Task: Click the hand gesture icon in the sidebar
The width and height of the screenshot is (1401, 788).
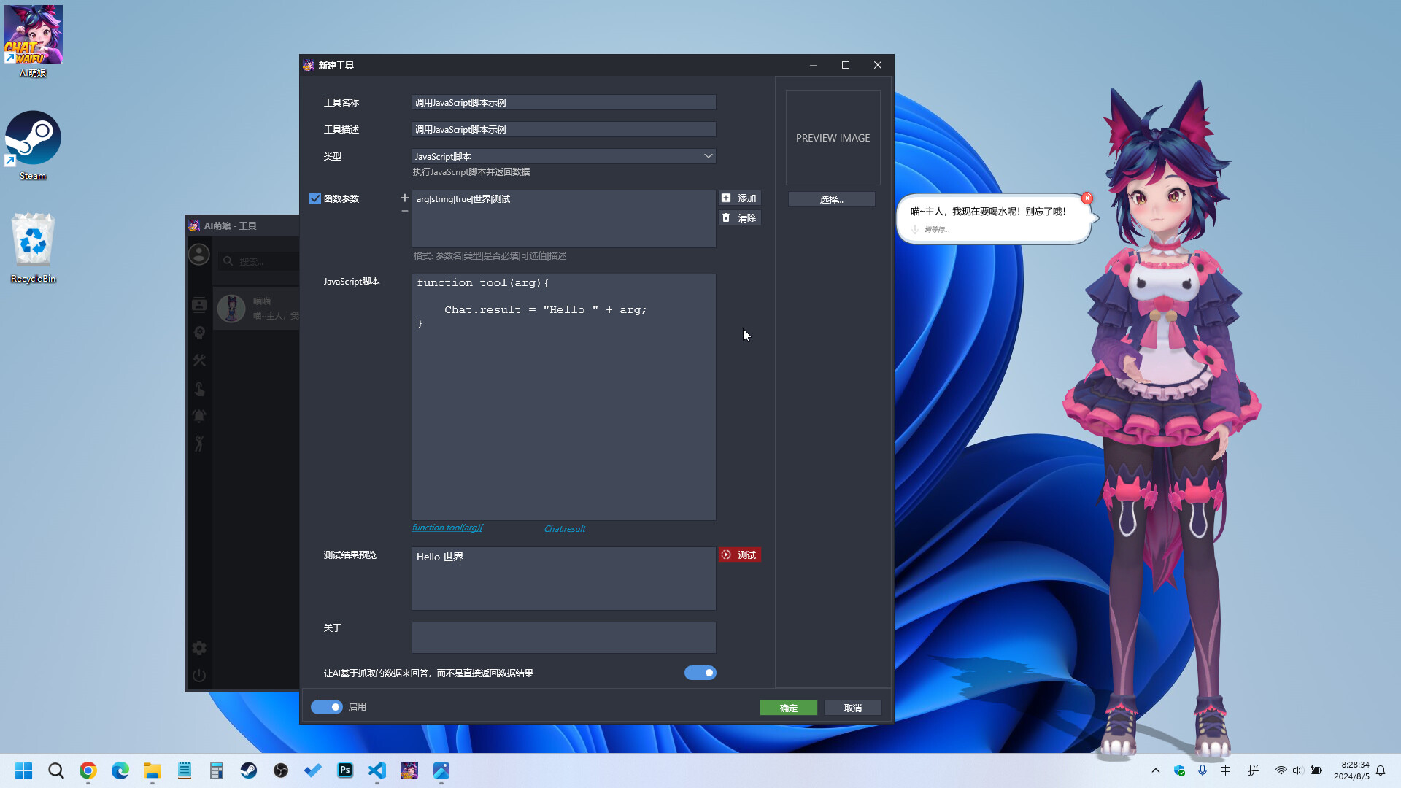Action: (x=198, y=389)
